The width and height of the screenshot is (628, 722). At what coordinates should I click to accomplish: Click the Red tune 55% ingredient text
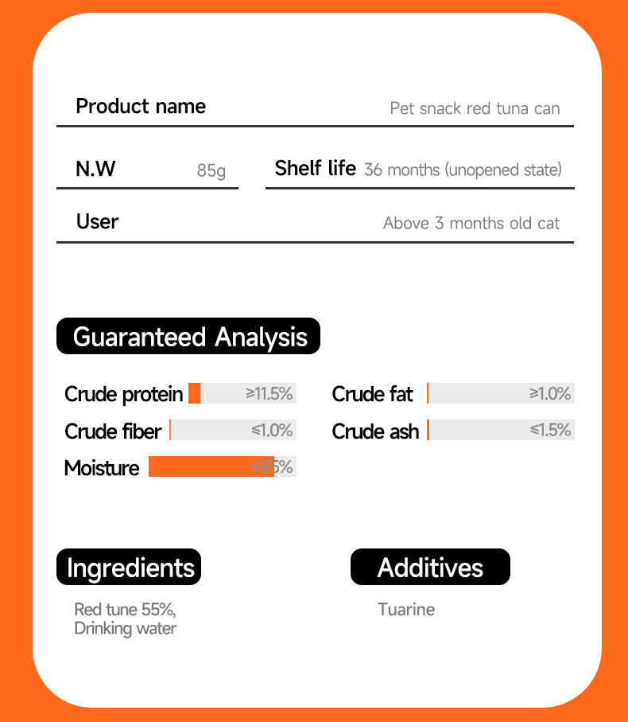tap(125, 610)
